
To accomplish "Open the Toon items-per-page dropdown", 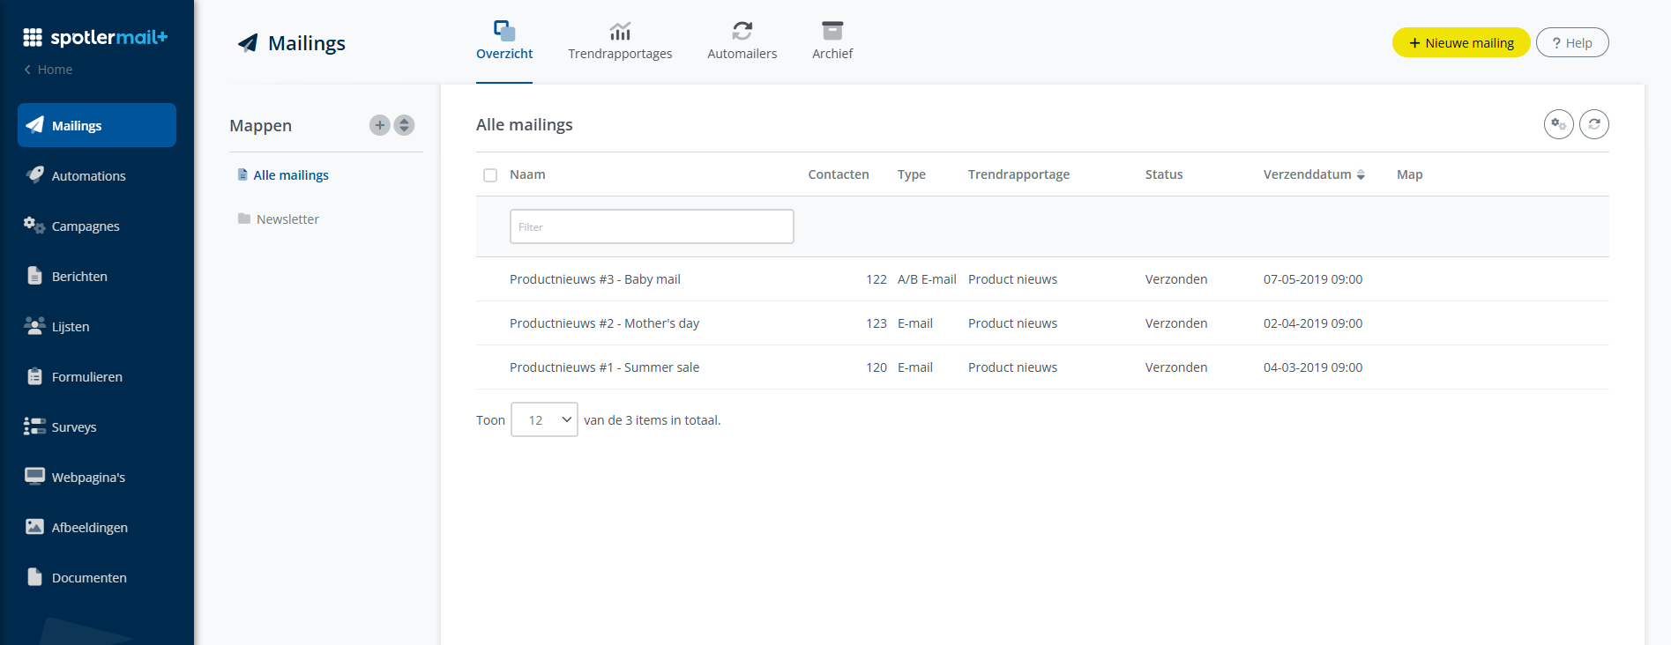I will pos(544,420).
